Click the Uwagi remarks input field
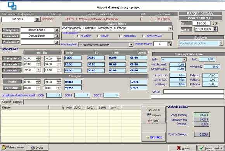 [x=194, y=92]
